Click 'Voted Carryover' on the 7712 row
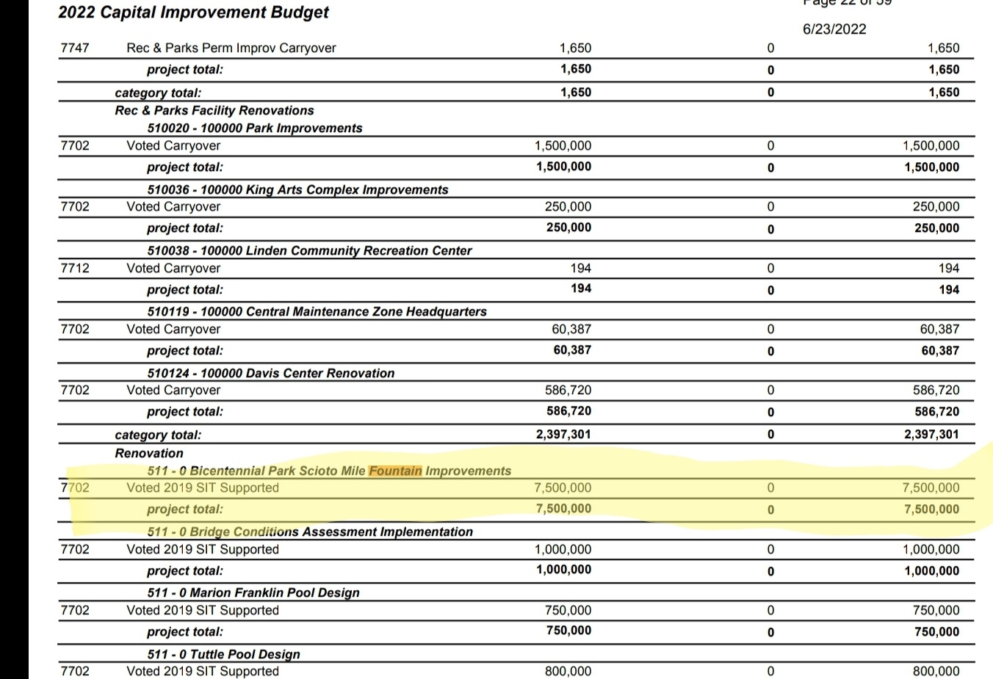993x679 pixels. [173, 269]
